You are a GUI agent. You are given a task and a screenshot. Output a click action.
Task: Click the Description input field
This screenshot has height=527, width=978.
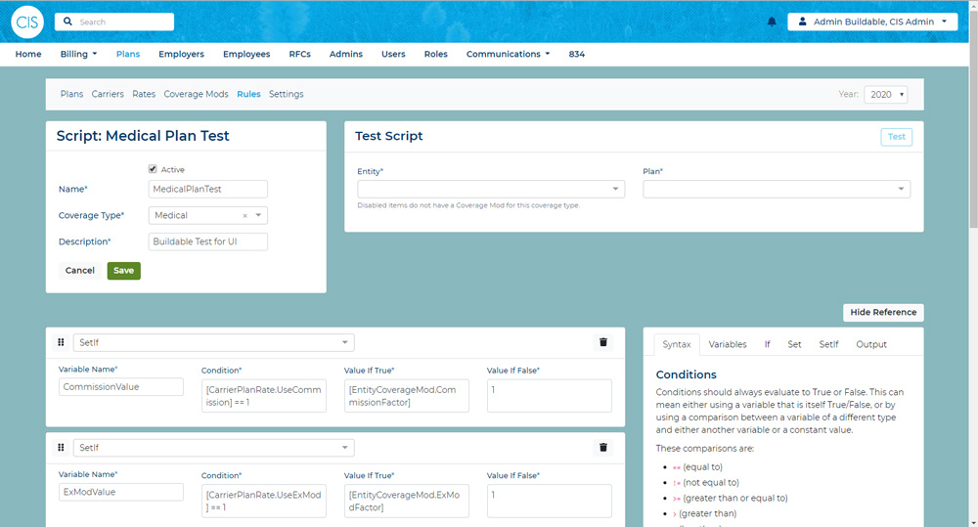tap(208, 242)
